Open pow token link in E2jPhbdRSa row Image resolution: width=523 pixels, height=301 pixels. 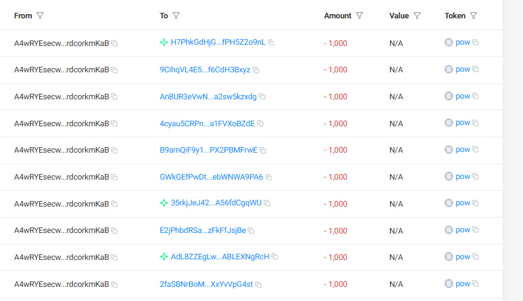pyautogui.click(x=463, y=230)
